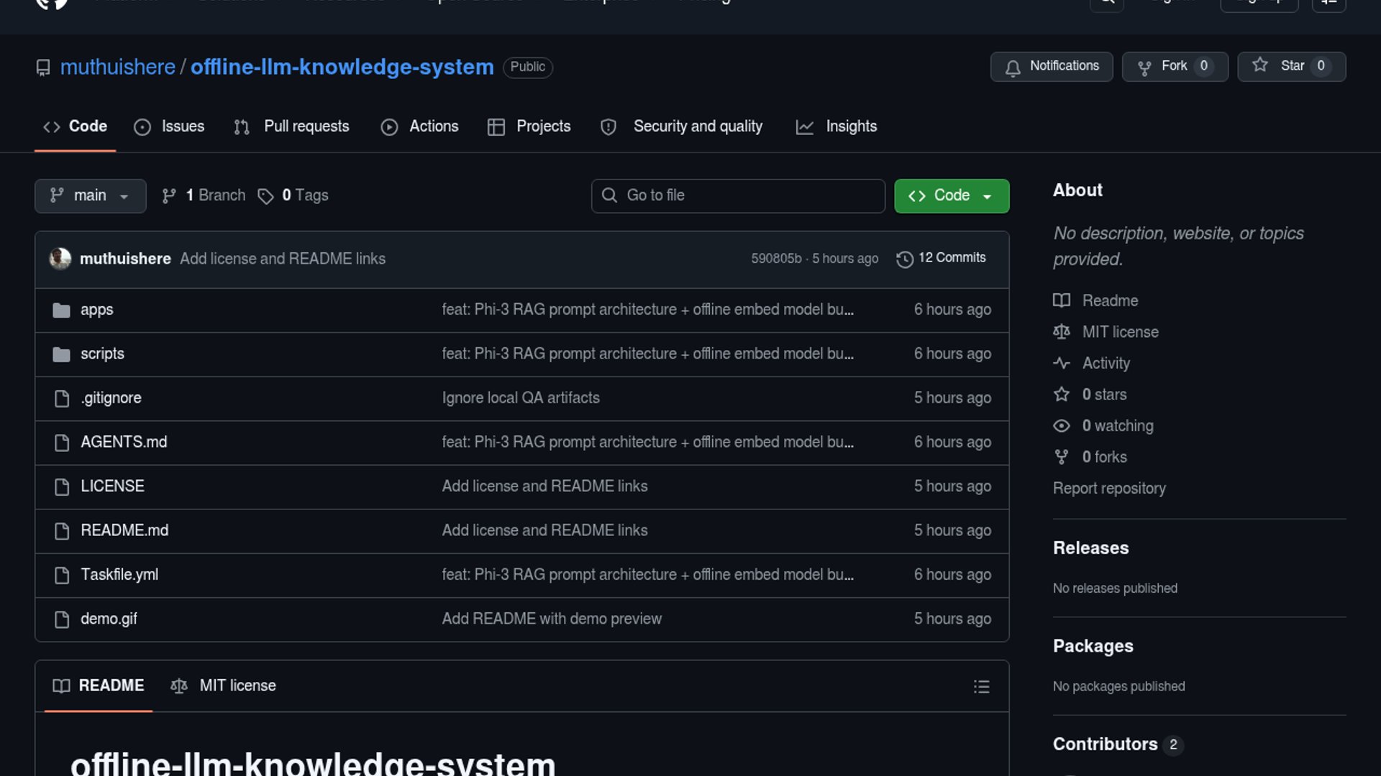Click the LICENSE file icon

[x=62, y=487]
